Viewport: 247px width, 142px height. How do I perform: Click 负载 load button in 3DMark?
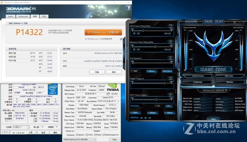coord(97,72)
